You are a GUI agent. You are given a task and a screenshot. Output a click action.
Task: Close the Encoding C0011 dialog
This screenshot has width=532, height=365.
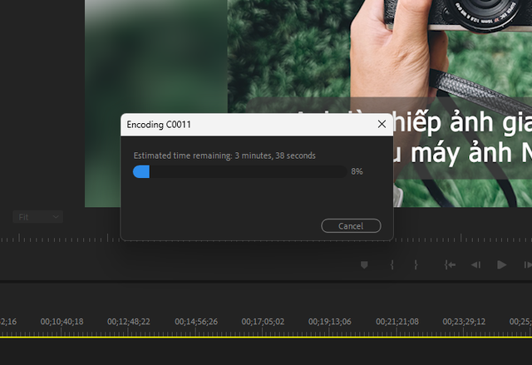click(382, 125)
